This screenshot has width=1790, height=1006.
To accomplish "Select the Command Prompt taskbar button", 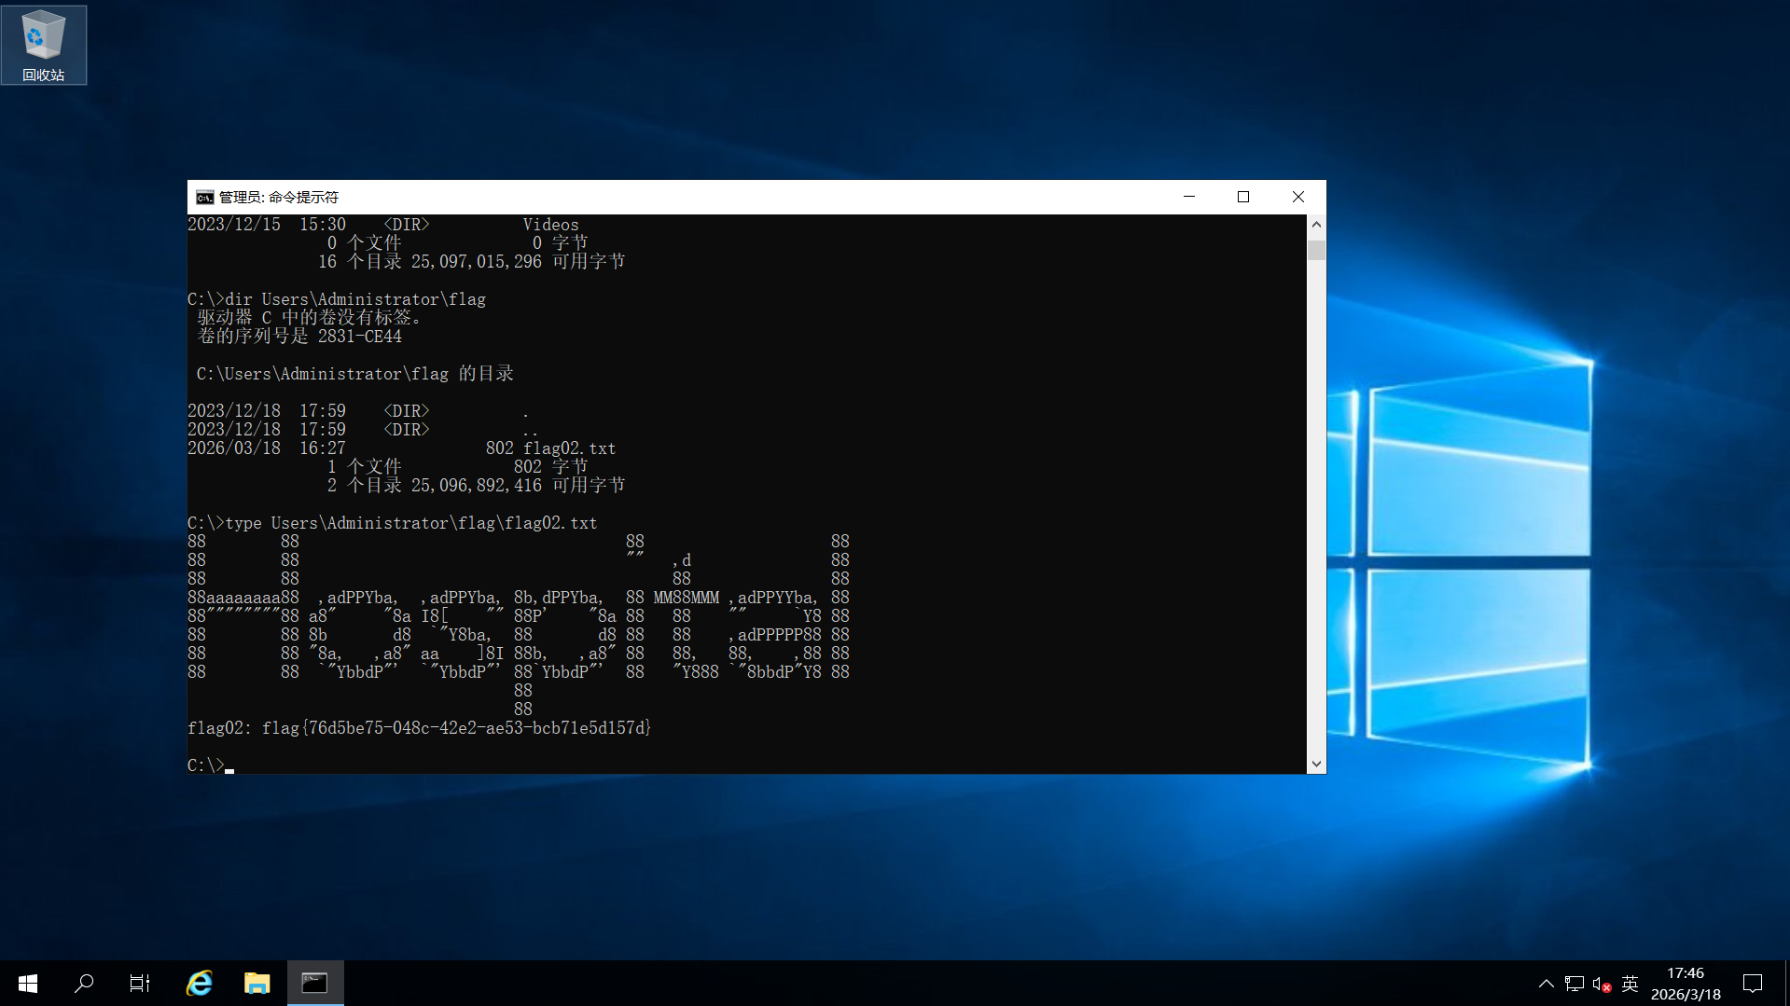I will (x=314, y=983).
